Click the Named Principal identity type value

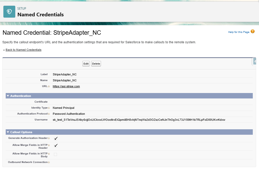coord(63,108)
